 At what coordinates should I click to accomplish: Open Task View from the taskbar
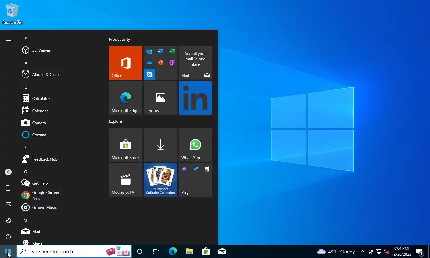156,251
